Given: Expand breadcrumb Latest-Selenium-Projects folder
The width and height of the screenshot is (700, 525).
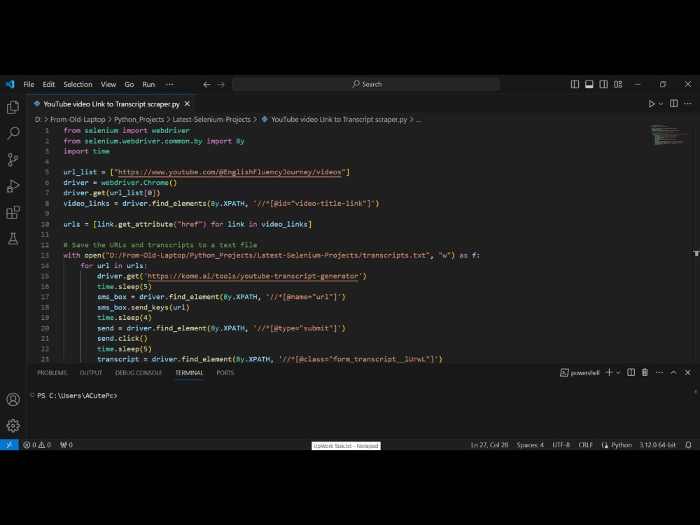Looking at the screenshot, I should click(x=211, y=119).
